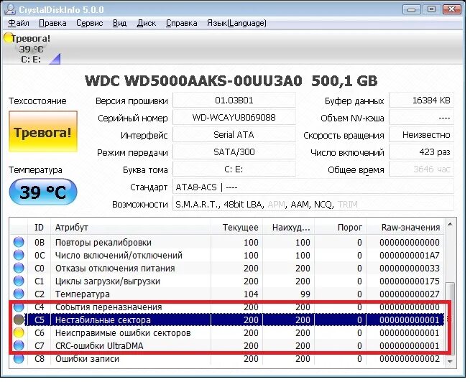The image size is (470, 382).
Task: Click the status circle of row 0C
Action: (x=19, y=255)
